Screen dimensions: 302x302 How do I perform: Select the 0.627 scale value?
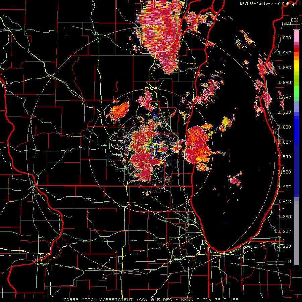pos(284,142)
